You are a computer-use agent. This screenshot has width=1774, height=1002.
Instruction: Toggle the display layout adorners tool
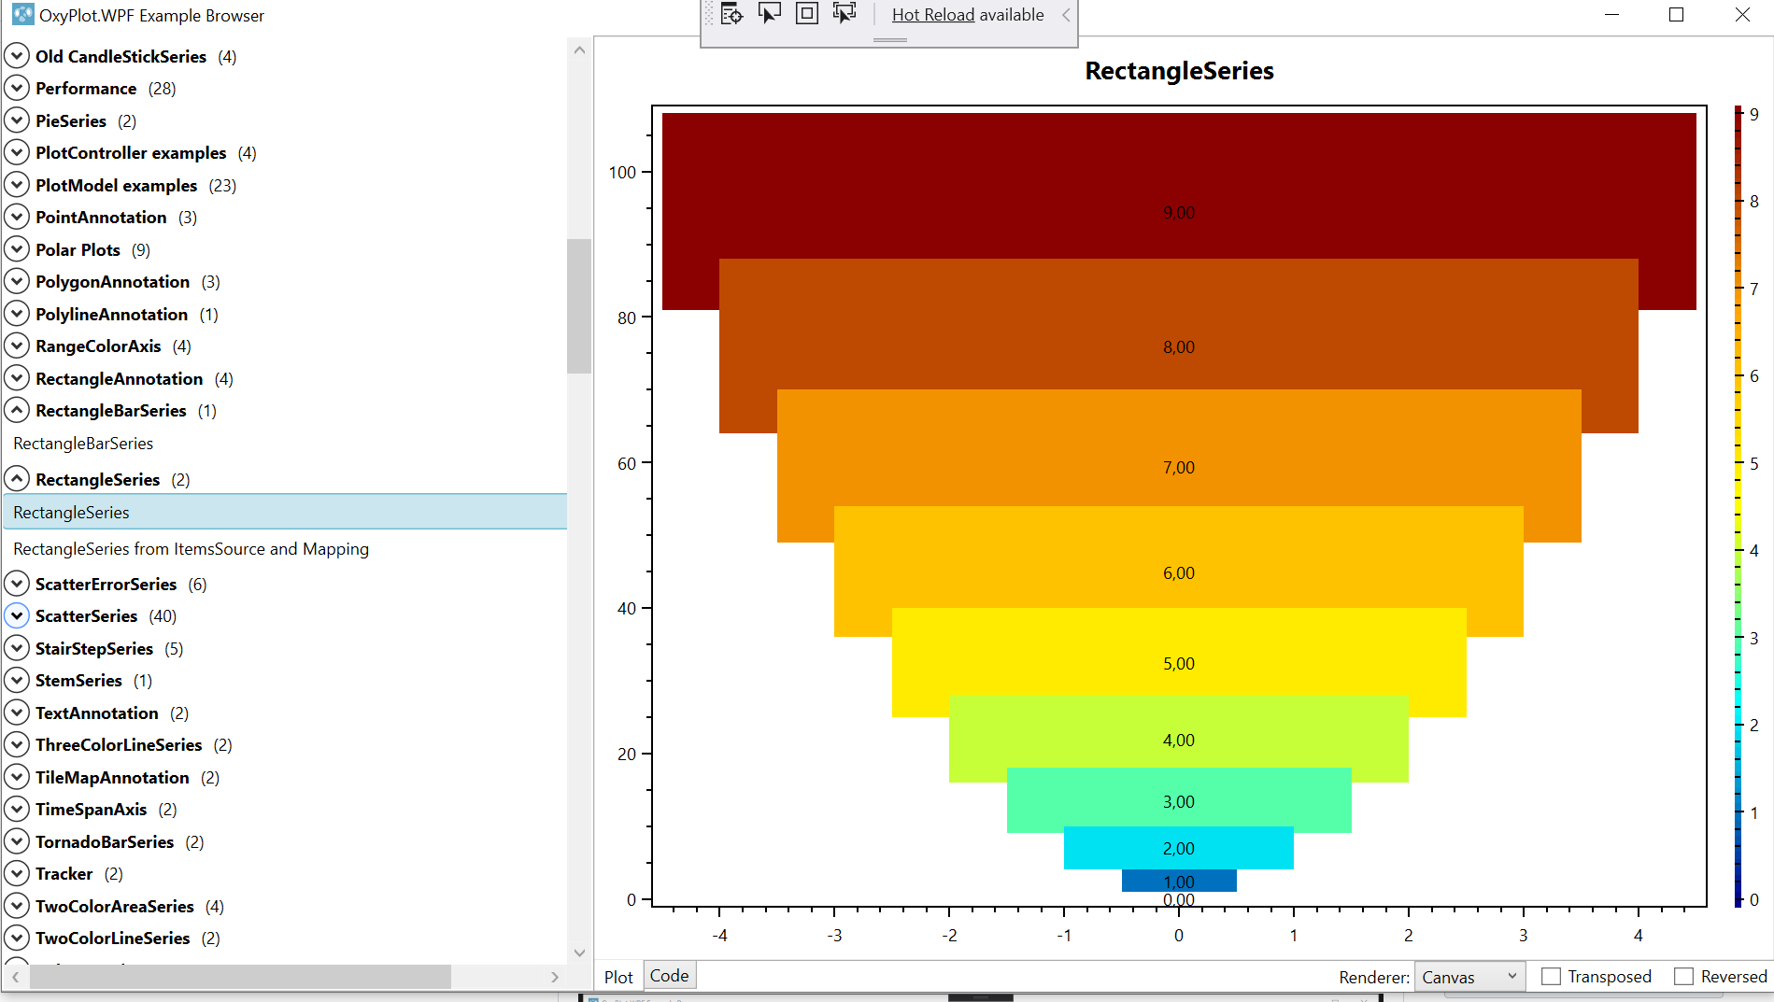click(806, 13)
